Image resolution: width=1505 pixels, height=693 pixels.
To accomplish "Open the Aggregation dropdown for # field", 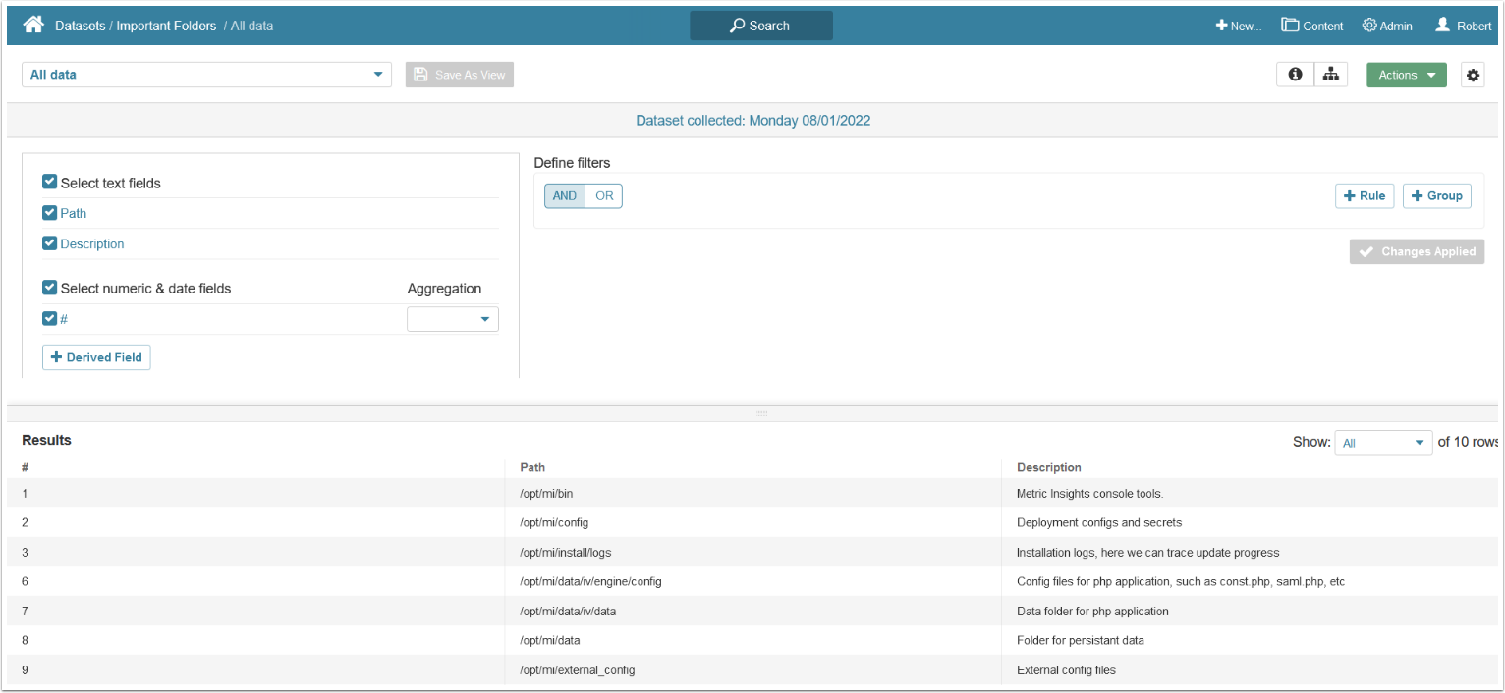I will 452,319.
